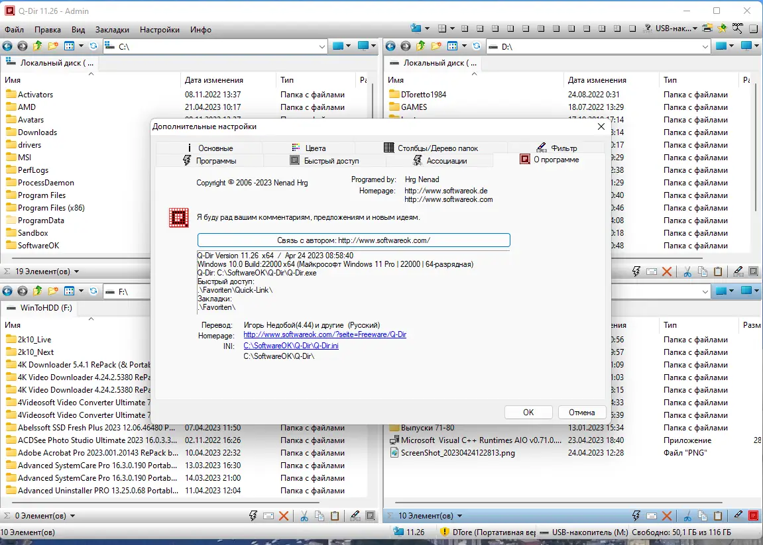This screenshot has width=763, height=545.
Task: Open the USB-нак... drive dropdown
Action: click(695, 28)
